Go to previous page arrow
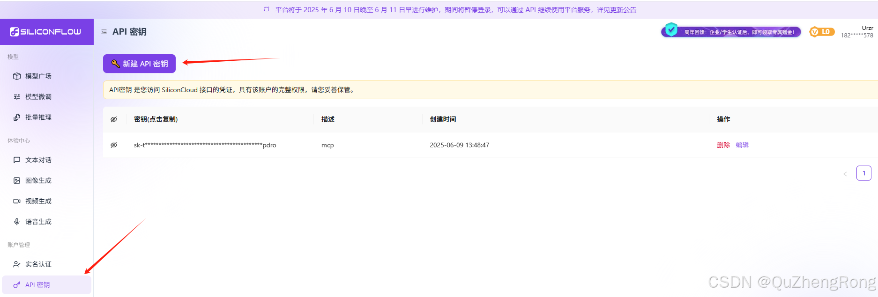878x297 pixels. pos(845,174)
